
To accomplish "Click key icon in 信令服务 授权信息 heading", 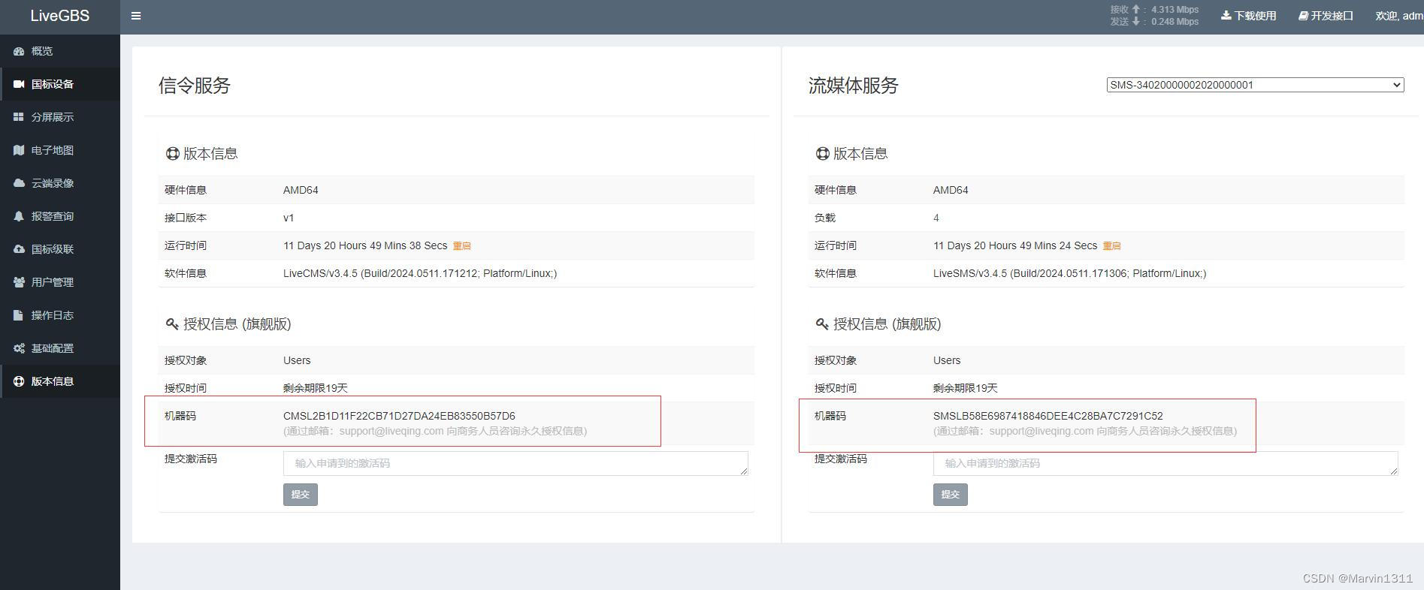I will tap(173, 324).
